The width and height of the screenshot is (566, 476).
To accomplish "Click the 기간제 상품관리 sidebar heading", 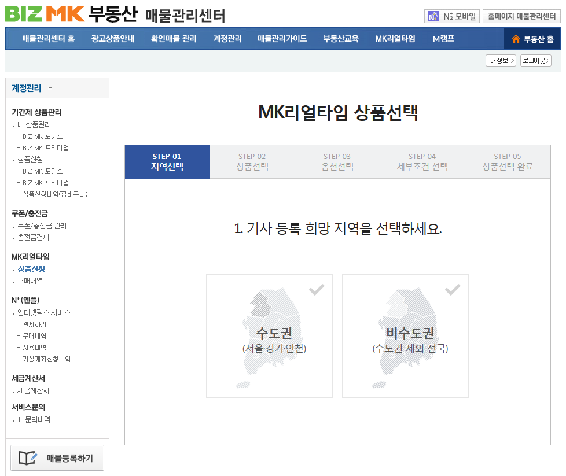I will [36, 112].
